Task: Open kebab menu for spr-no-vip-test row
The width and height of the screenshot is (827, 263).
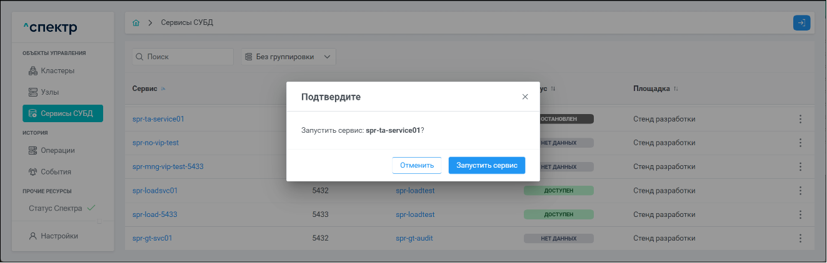Action: (x=800, y=143)
